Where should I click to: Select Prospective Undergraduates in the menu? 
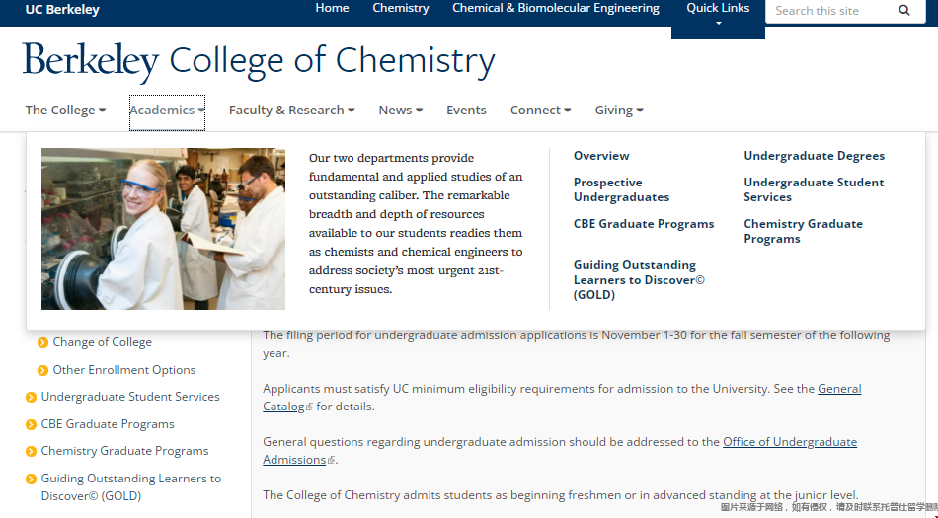pos(621,189)
